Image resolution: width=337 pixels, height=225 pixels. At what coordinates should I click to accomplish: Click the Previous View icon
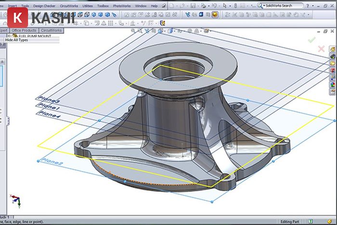pos(147,31)
